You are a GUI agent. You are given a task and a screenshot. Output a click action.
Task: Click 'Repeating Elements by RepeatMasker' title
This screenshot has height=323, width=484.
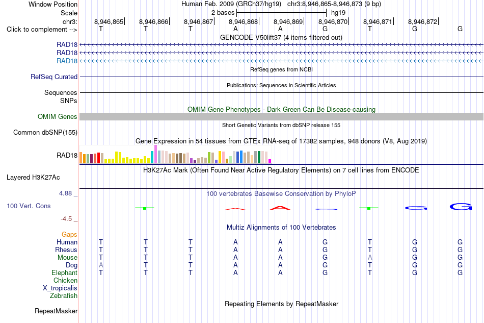click(x=281, y=304)
